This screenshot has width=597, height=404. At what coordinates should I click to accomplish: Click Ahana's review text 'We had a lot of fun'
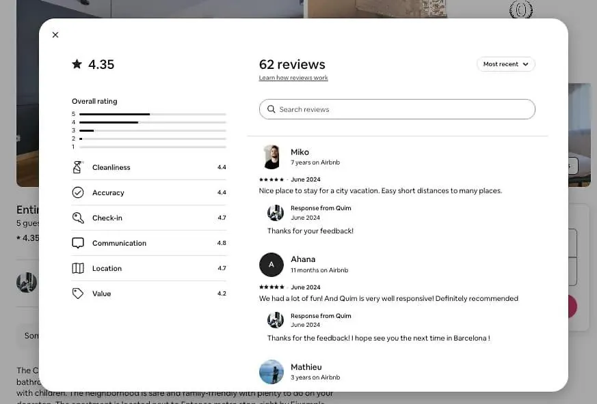[388, 299]
